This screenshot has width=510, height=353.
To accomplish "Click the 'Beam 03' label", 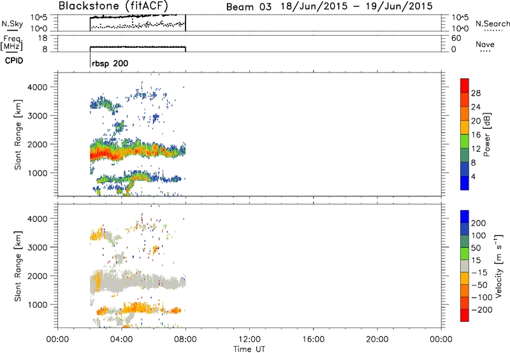I will pyautogui.click(x=249, y=7).
